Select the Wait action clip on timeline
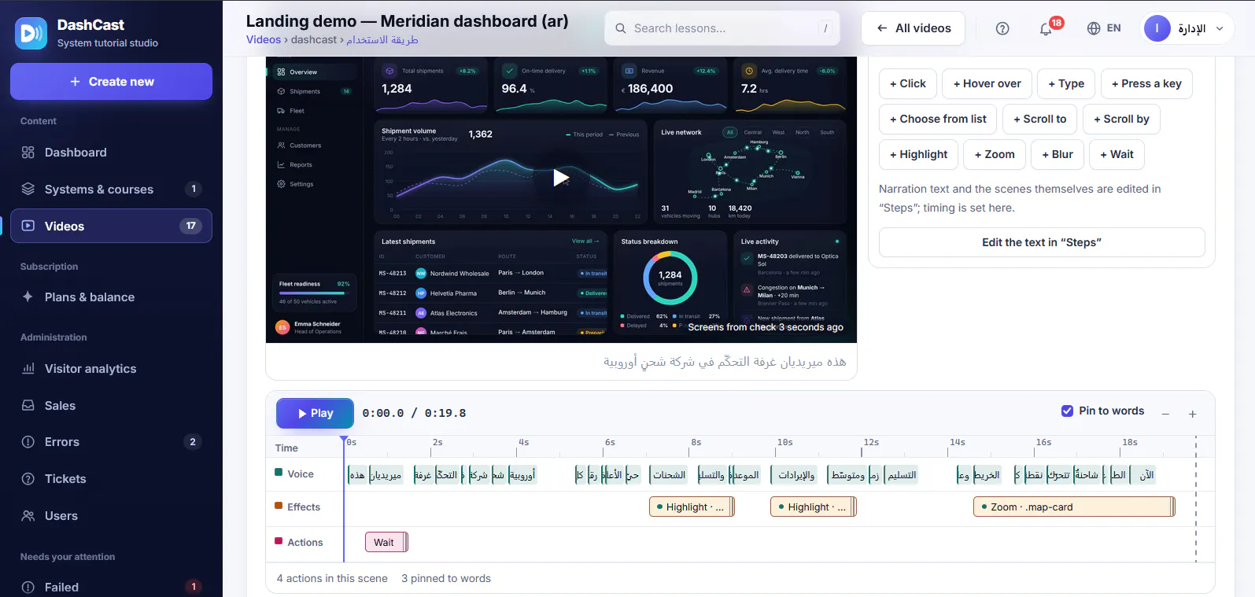Viewport: 1255px width, 597px height. [x=386, y=543]
